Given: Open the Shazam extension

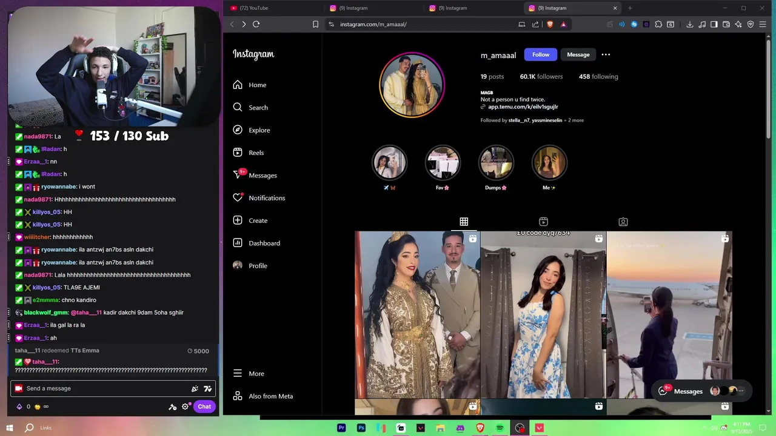Looking at the screenshot, I should click(x=634, y=24).
